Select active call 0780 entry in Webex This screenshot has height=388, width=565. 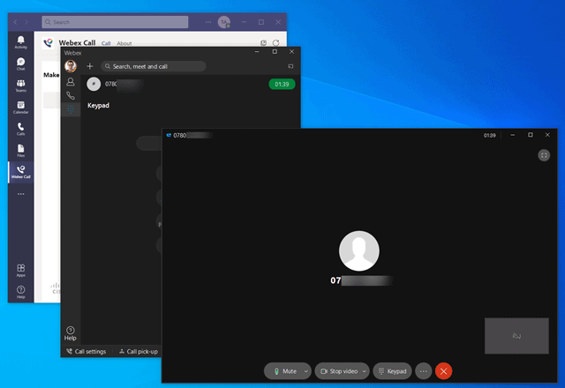click(x=191, y=85)
